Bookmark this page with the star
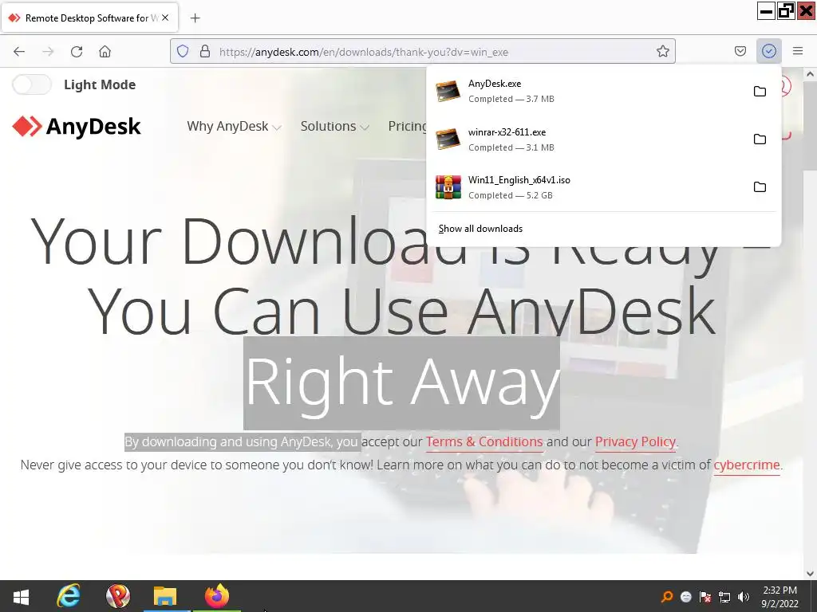Image resolution: width=817 pixels, height=612 pixels. pos(662,51)
